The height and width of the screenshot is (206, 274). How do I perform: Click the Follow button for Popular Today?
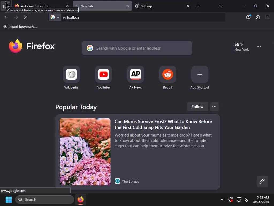(197, 107)
